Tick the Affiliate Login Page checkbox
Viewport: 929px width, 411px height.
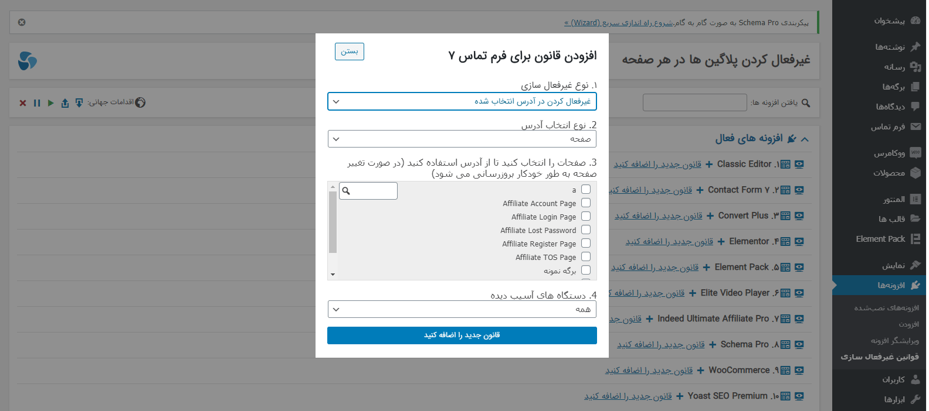tap(586, 216)
